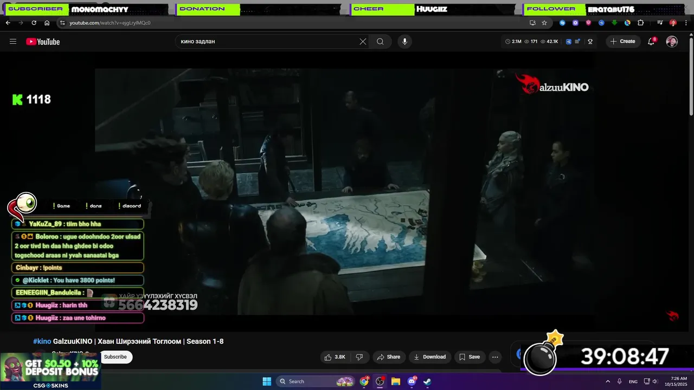Viewport: 694px width, 390px height.
Task: Open YouTube notifications bell
Action: pyautogui.click(x=651, y=42)
